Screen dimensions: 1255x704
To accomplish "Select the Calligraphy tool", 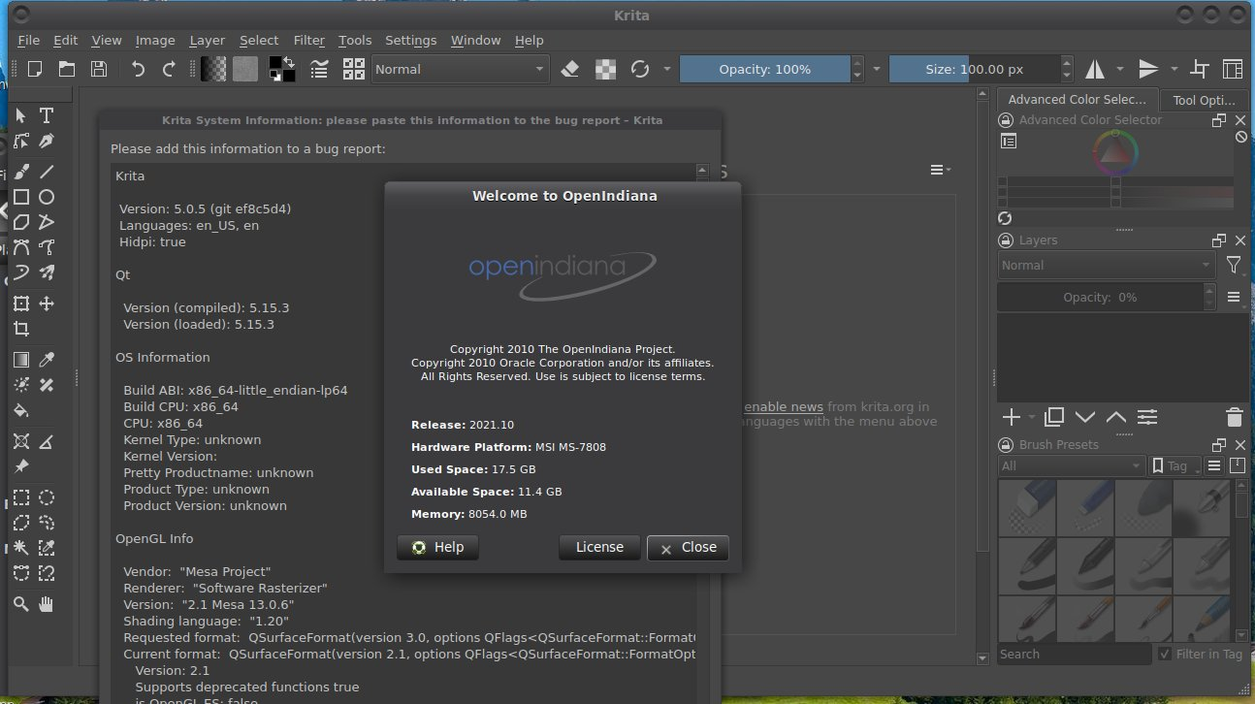I will [x=46, y=143].
